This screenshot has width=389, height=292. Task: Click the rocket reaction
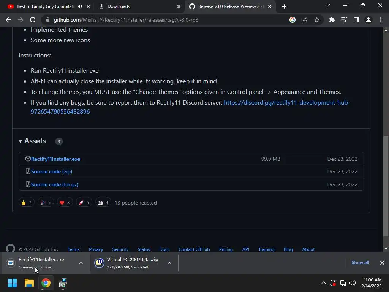click(84, 203)
